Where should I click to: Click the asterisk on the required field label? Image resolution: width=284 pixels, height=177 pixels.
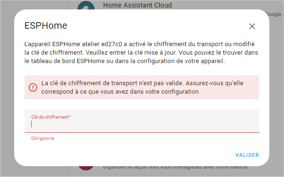pyautogui.click(x=70, y=116)
